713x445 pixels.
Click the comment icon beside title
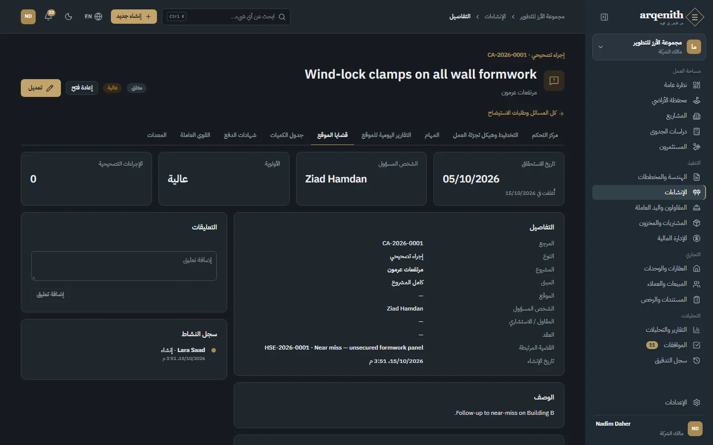pos(554,81)
